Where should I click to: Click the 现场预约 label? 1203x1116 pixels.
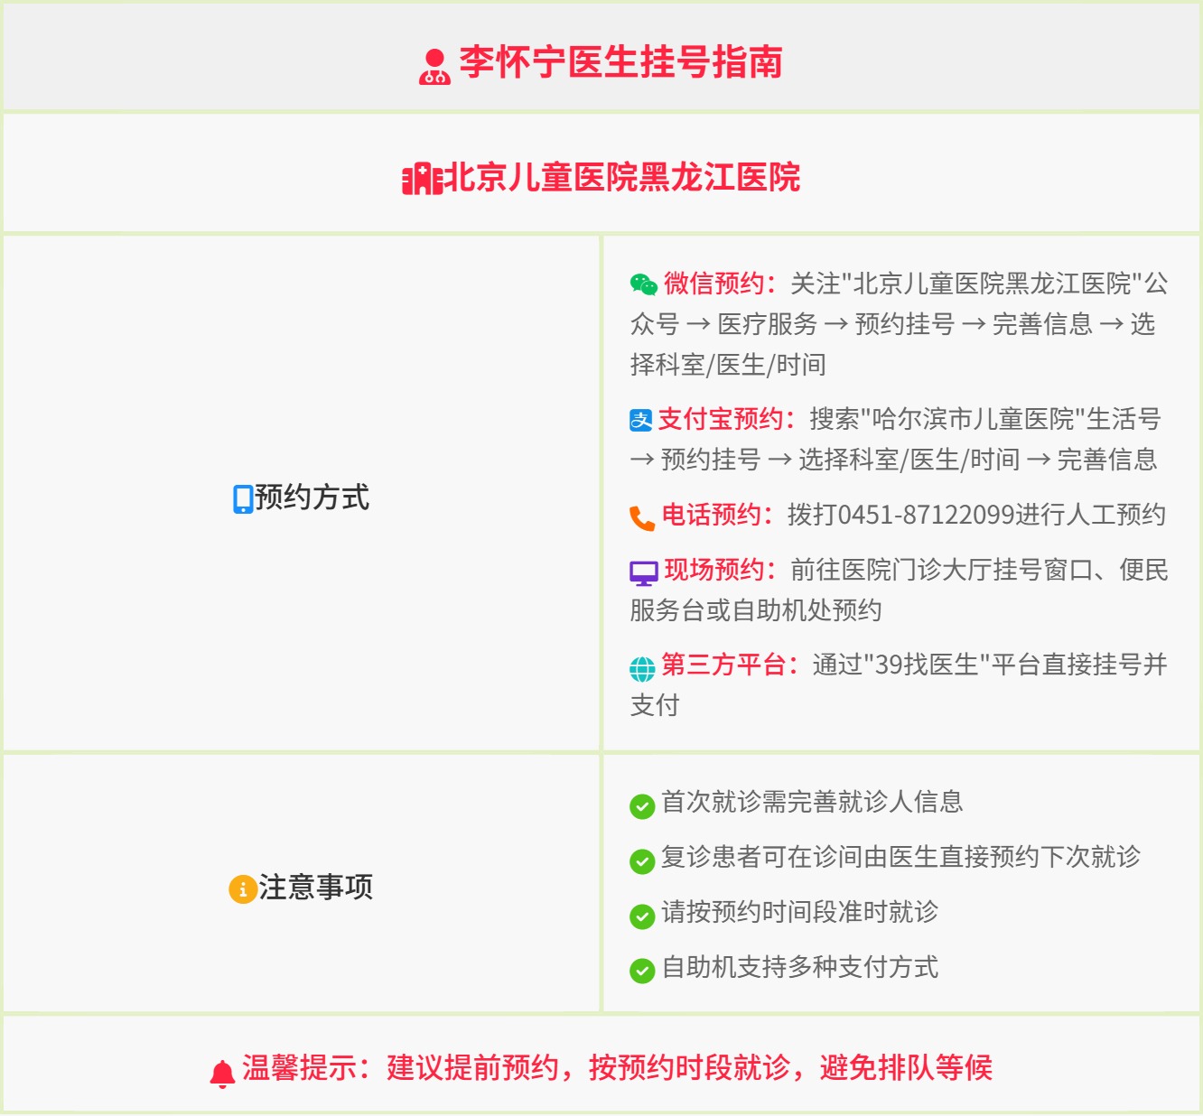pos(720,570)
